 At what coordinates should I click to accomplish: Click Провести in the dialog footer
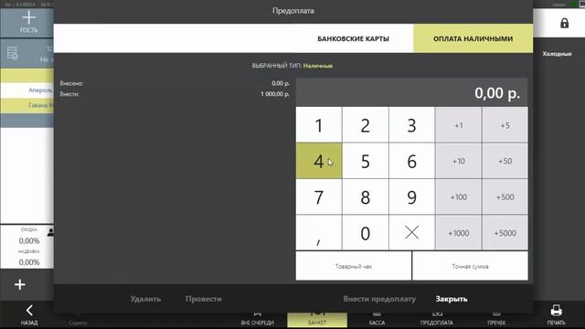[x=203, y=299]
